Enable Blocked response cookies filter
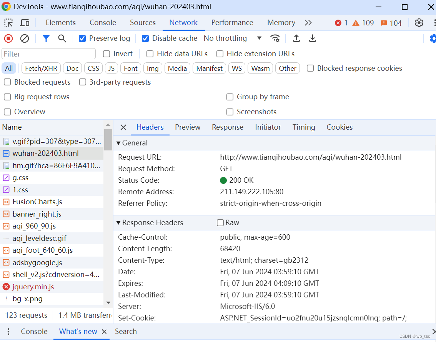This screenshot has width=436, height=342. coord(310,68)
